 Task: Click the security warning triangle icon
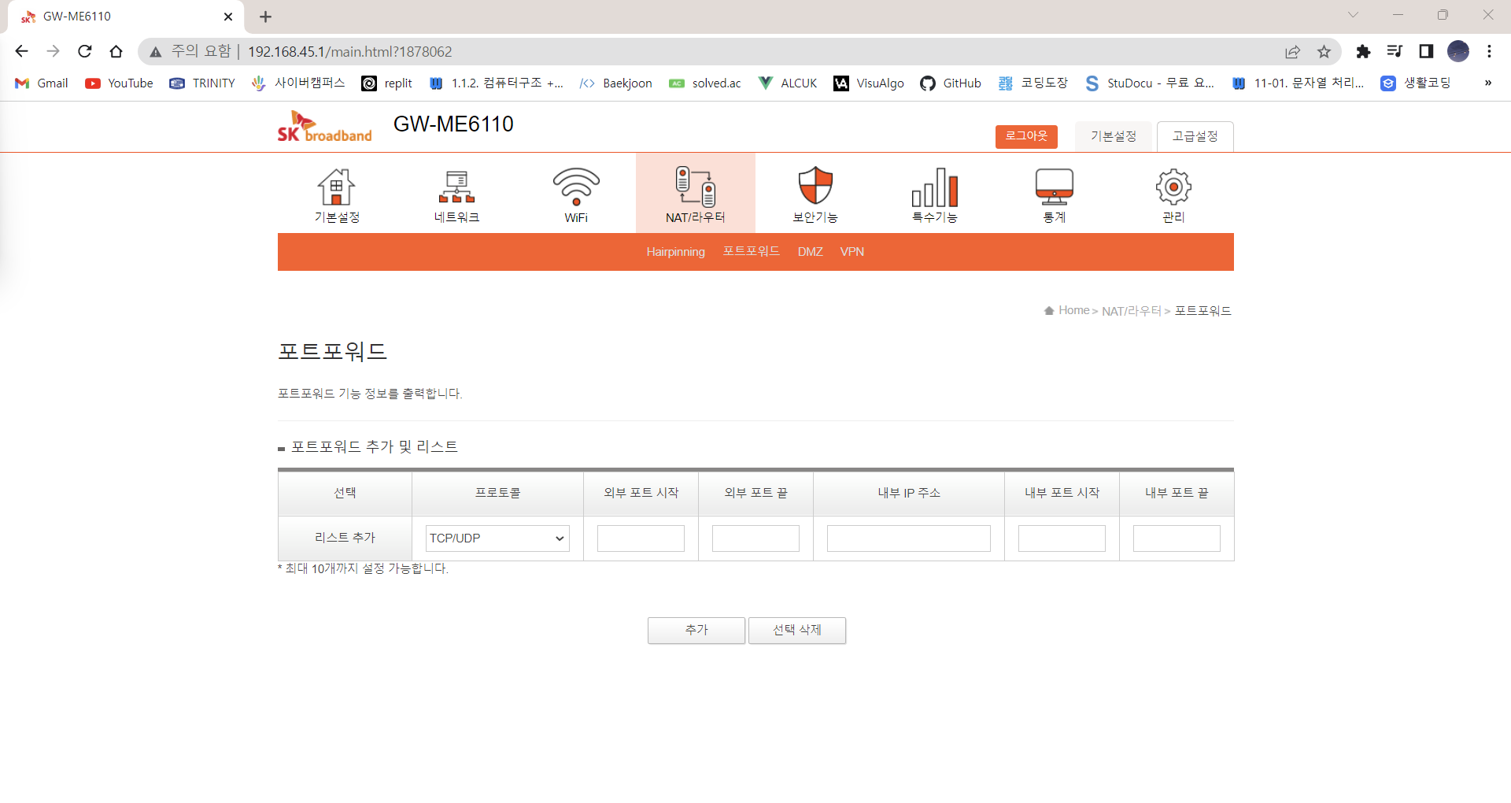156,52
